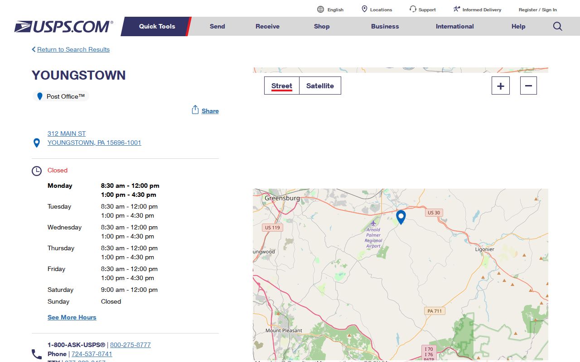
Task: Zoom in the map with plus button
Action: pyautogui.click(x=501, y=86)
